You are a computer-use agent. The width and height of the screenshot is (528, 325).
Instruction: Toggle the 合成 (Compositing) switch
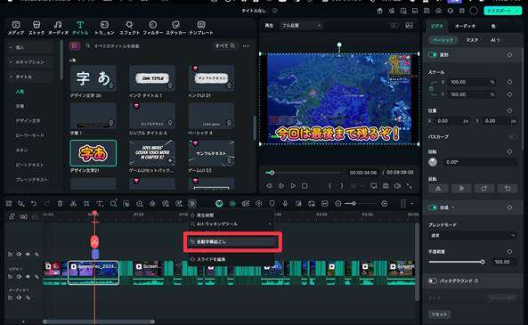pyautogui.click(x=433, y=207)
